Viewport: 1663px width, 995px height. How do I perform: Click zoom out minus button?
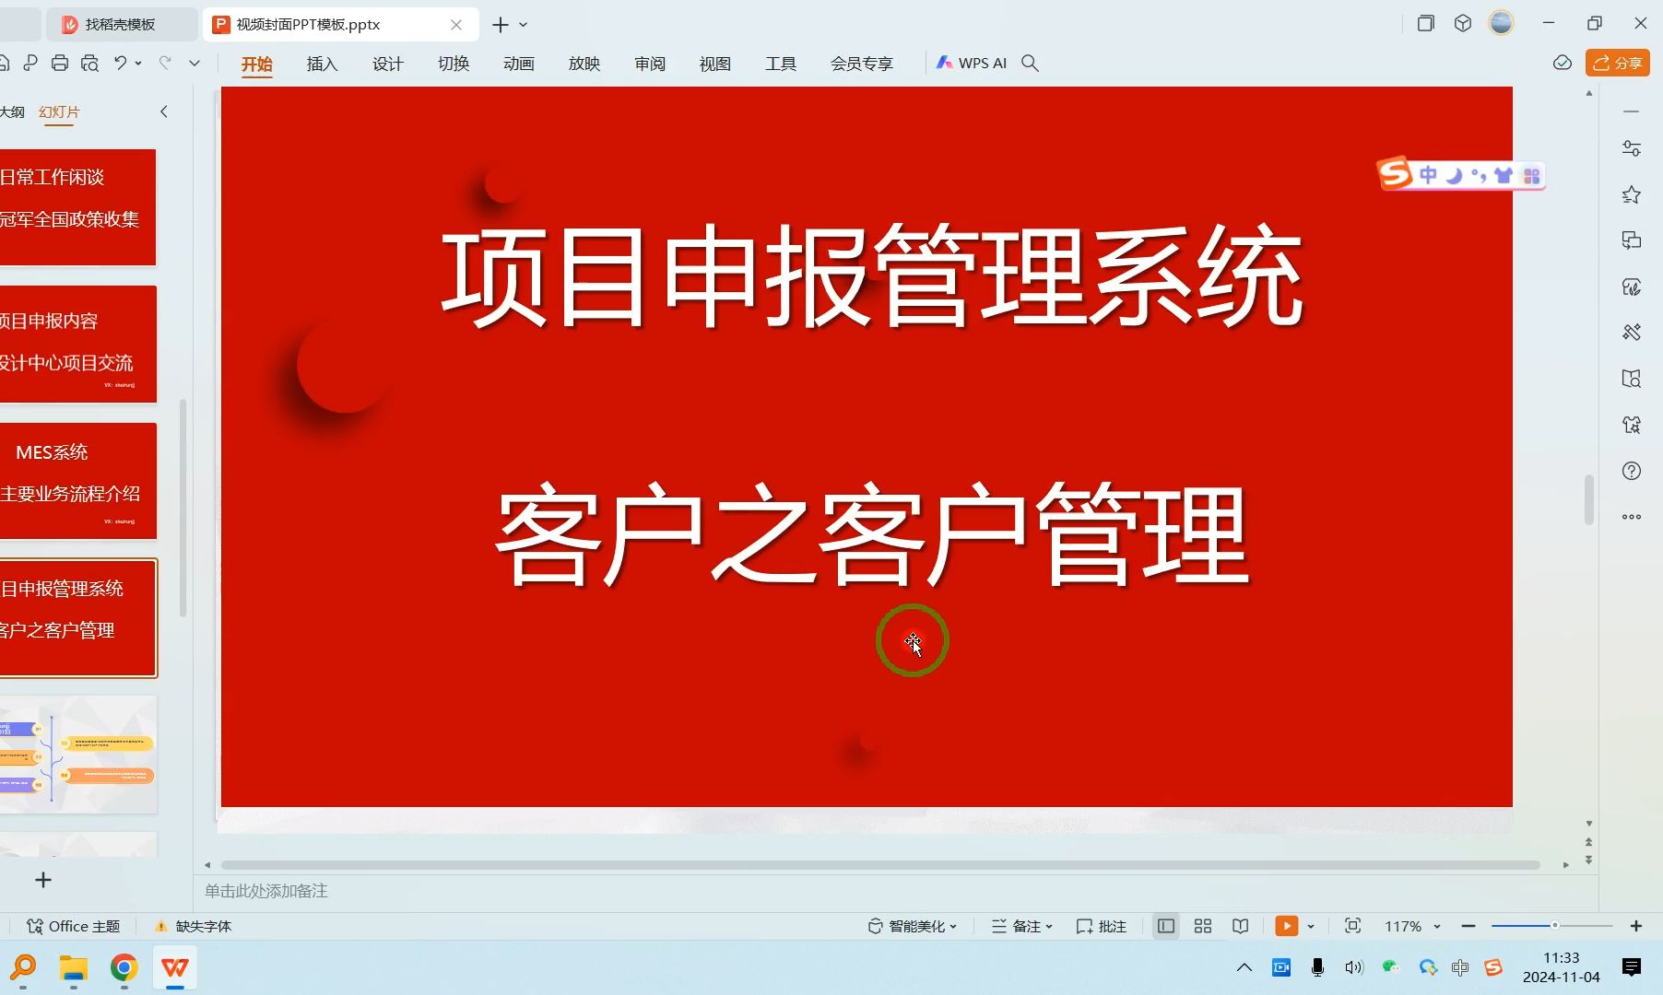tap(1468, 926)
